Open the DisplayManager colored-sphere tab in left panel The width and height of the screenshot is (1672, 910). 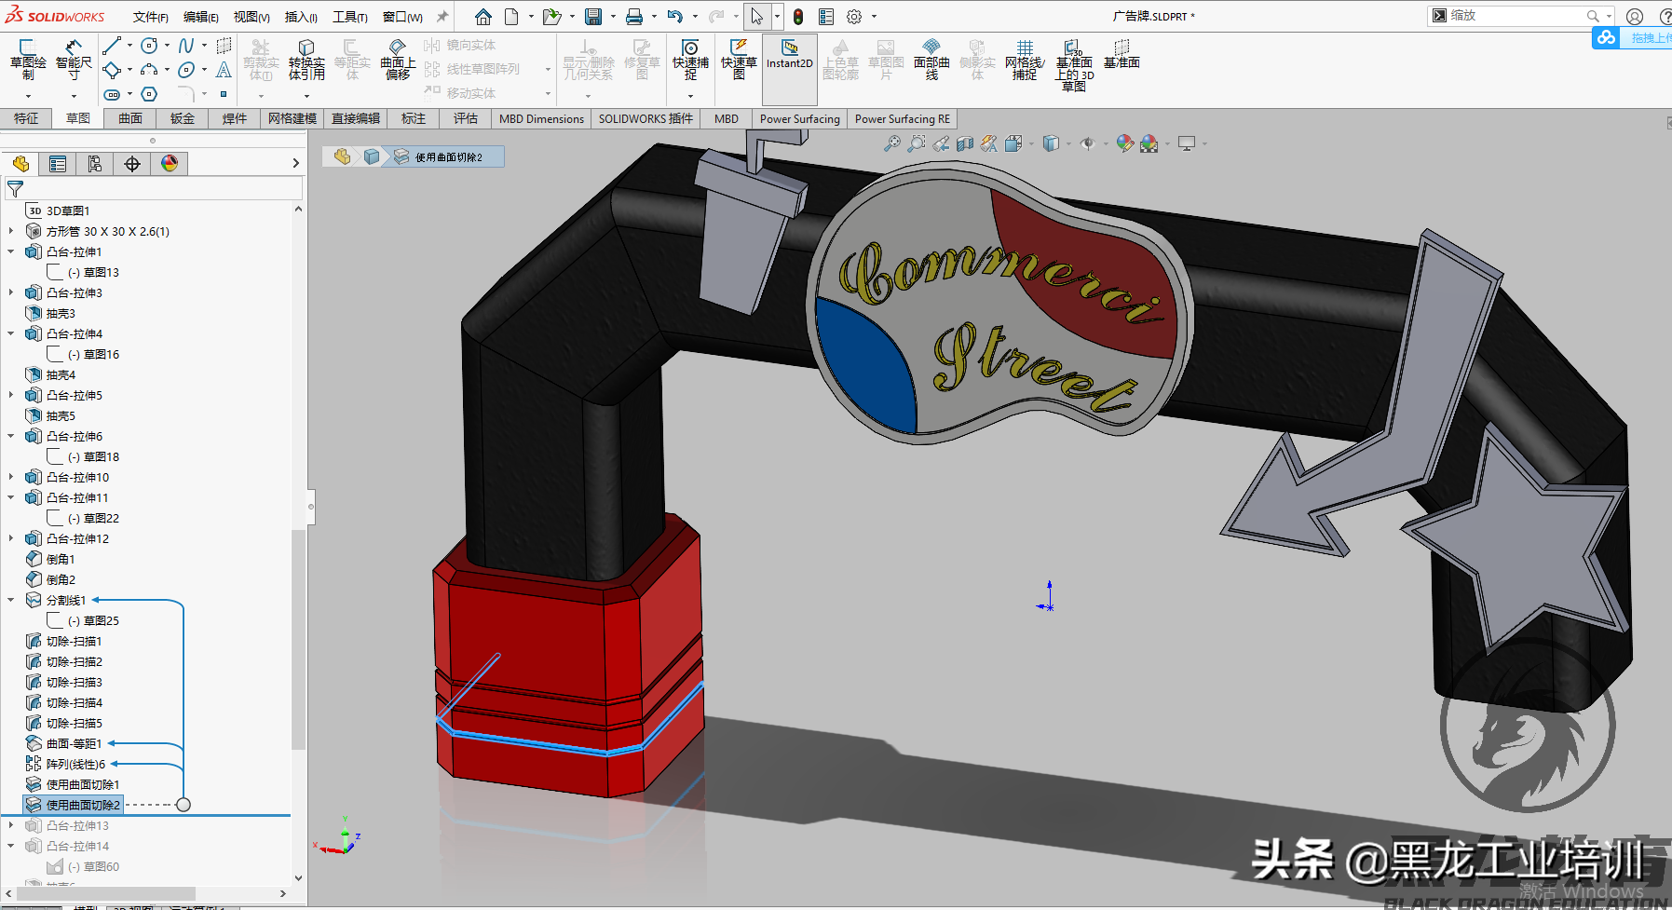coord(168,163)
